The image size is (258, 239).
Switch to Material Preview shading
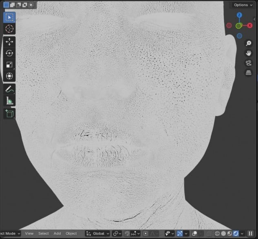pos(229,233)
